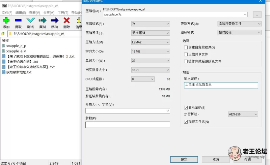Select the xxapple_e_v folder icon
This screenshot has height=165, width=270.
[x=3, y=51]
